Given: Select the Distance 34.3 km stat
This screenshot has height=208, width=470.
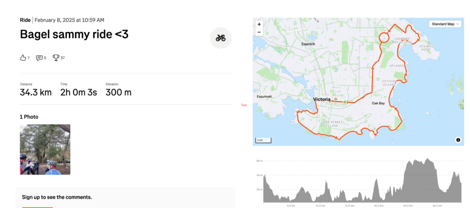Looking at the screenshot, I should tap(35, 92).
